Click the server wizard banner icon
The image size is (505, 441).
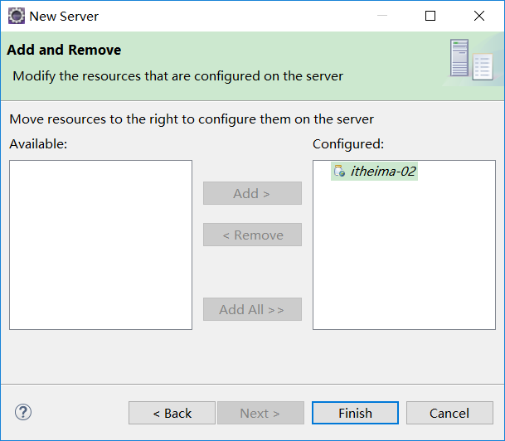pyautogui.click(x=471, y=60)
